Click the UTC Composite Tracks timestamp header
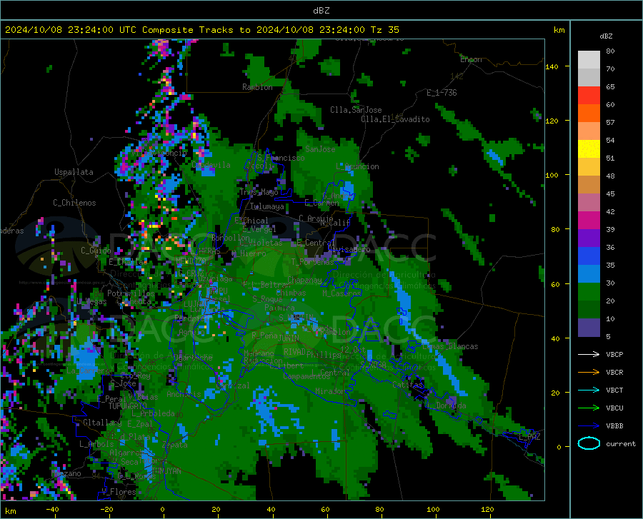643x519 pixels. pos(202,30)
